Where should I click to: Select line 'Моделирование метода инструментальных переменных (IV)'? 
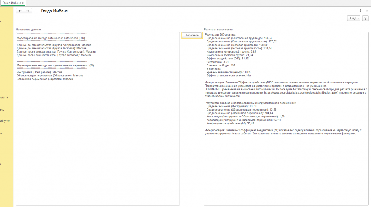55,65
